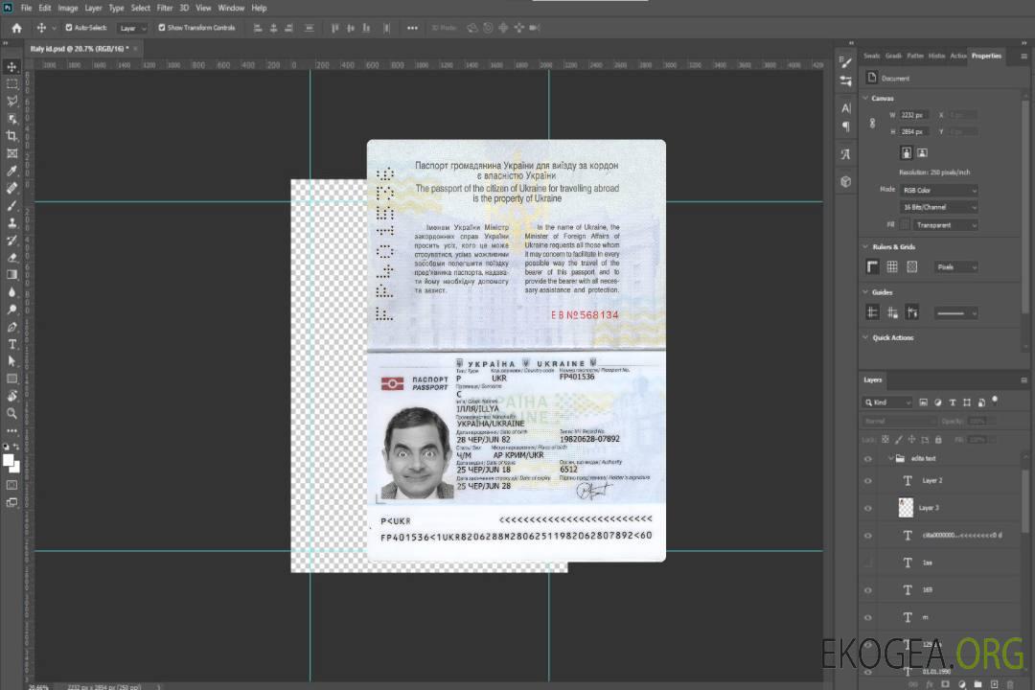Open the guide line style dropdown
Viewport: 1035px width, 690px height.
[955, 313]
